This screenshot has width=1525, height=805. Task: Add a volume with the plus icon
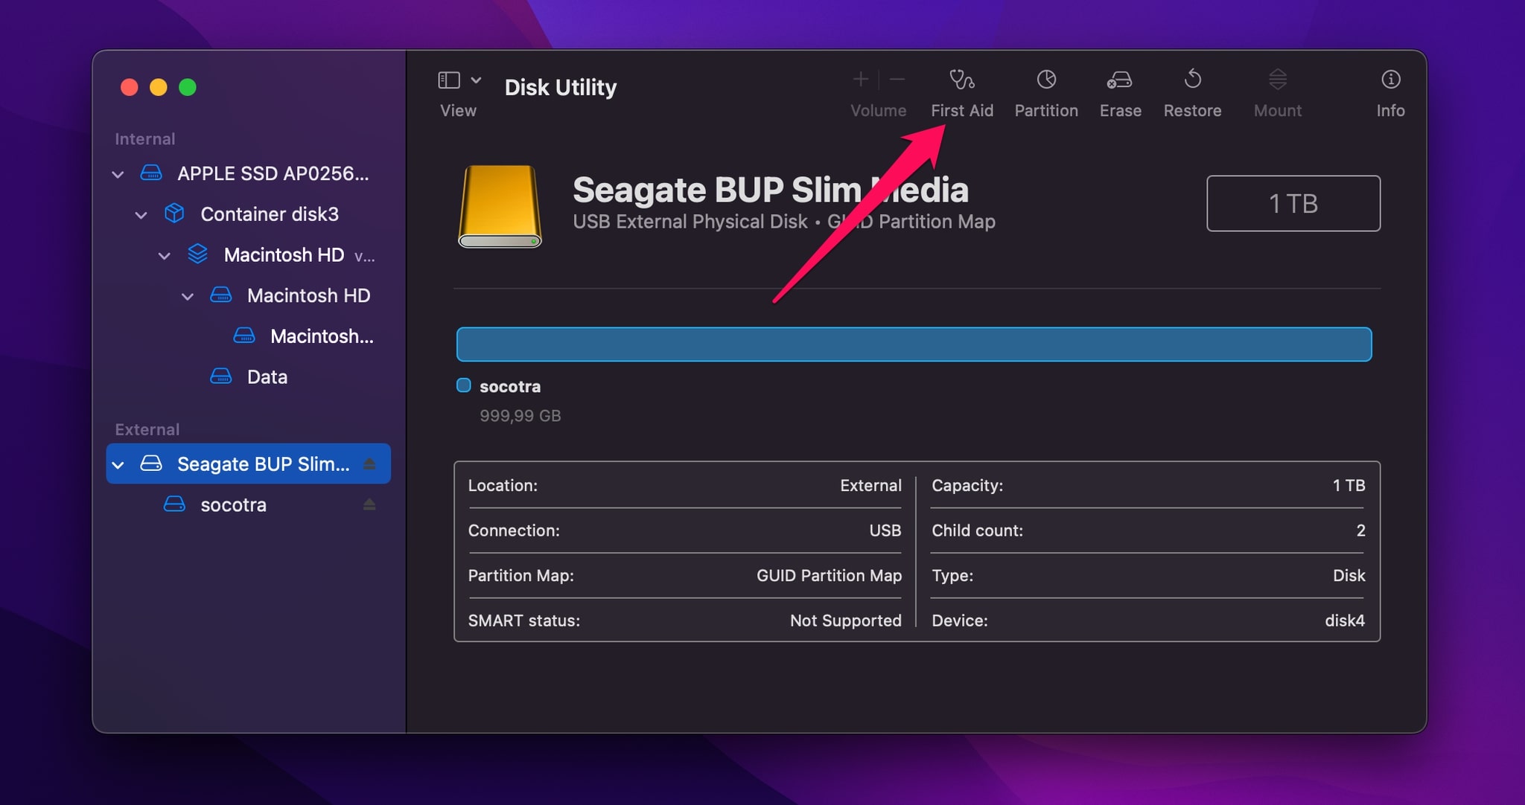pos(860,79)
